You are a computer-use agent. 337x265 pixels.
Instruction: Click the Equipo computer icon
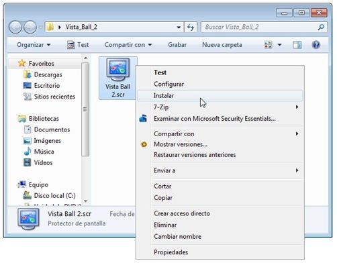pos(22,184)
